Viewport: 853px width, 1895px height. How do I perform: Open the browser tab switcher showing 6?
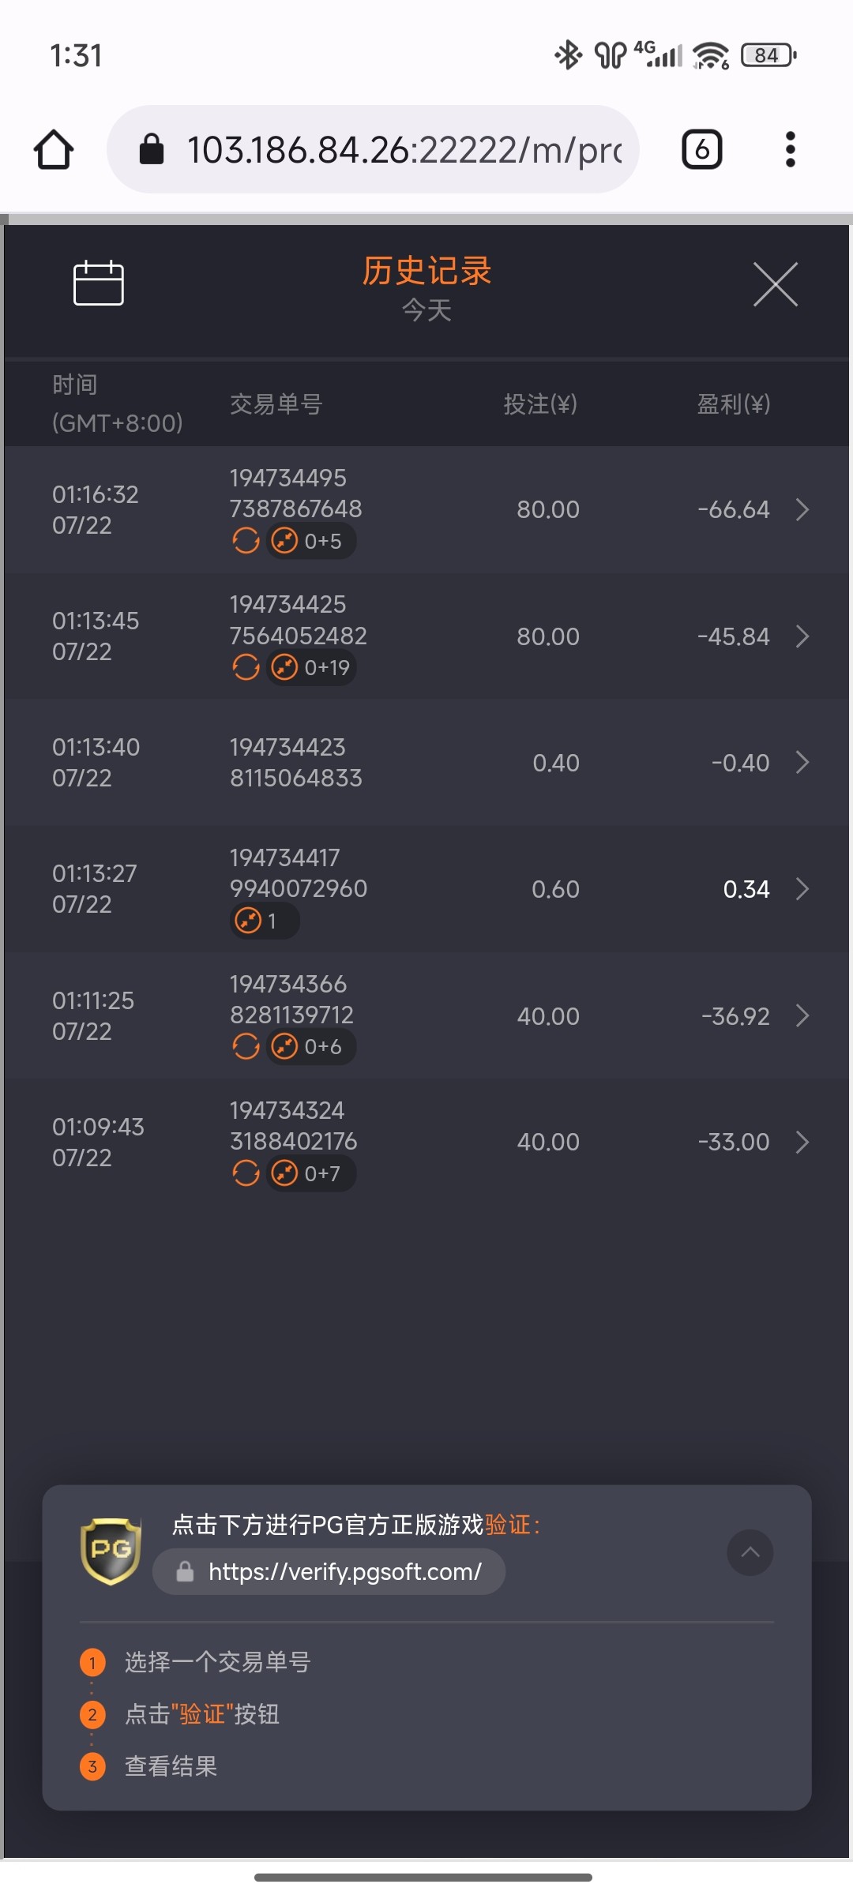[x=701, y=150]
